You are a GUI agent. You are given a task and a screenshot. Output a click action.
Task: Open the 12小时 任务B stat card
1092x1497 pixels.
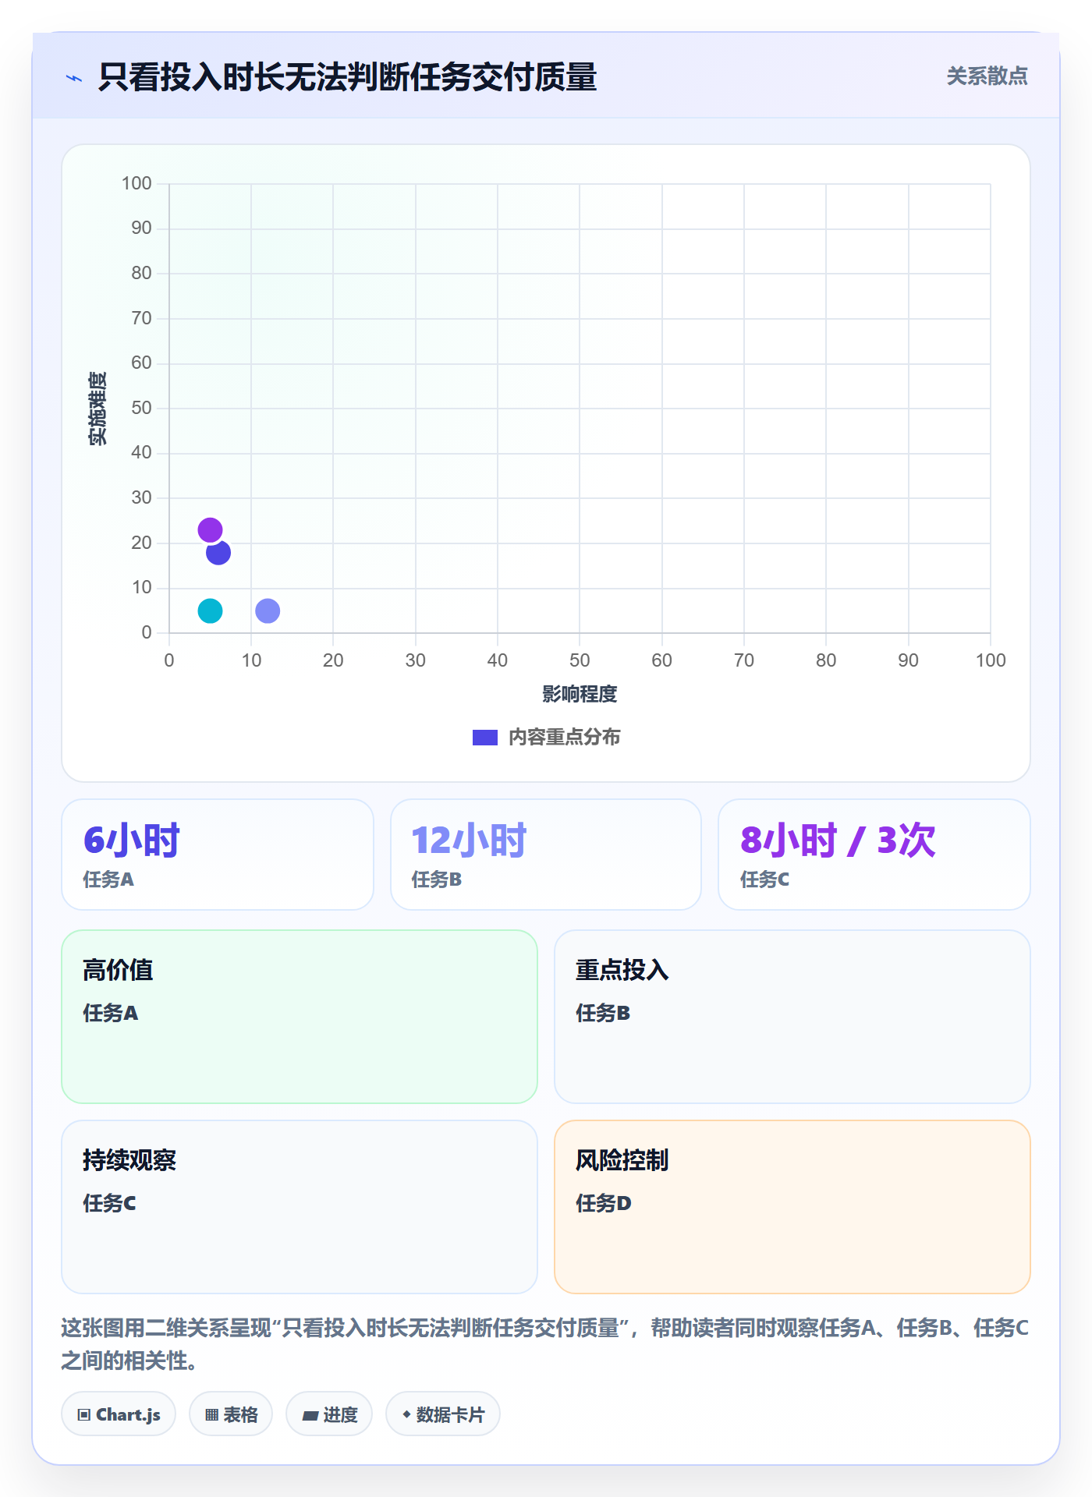(x=546, y=855)
